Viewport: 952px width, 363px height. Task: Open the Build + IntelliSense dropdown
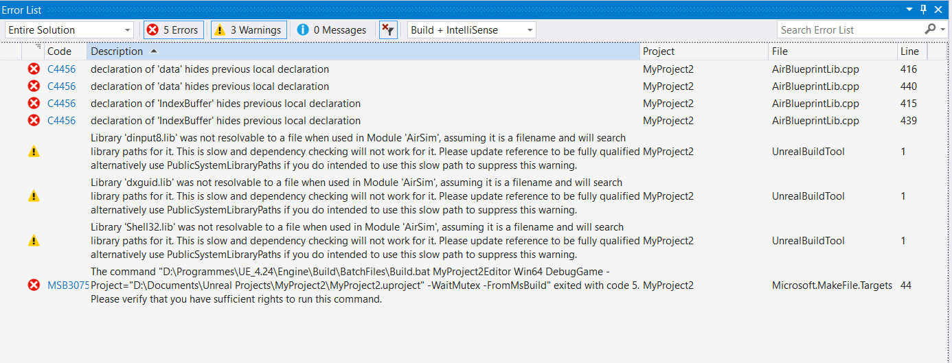(472, 30)
